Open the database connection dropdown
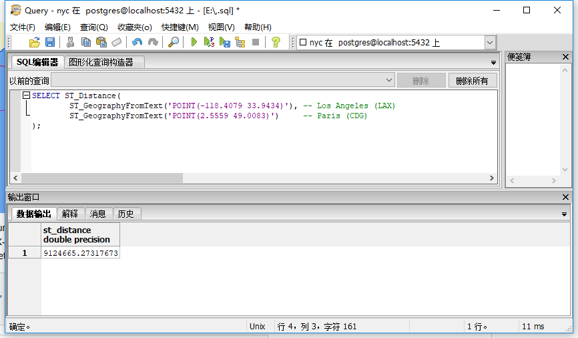Screen dimensions: 578x338 489,43
